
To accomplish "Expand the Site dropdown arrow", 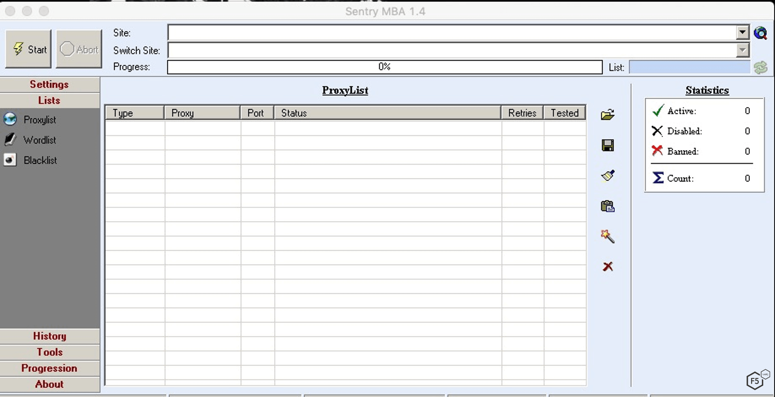I will tap(742, 32).
